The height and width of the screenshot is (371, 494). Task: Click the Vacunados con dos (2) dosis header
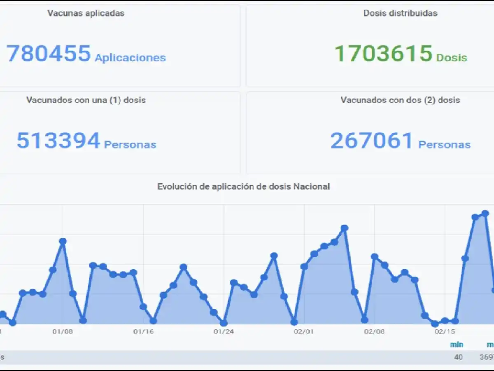[x=400, y=100]
